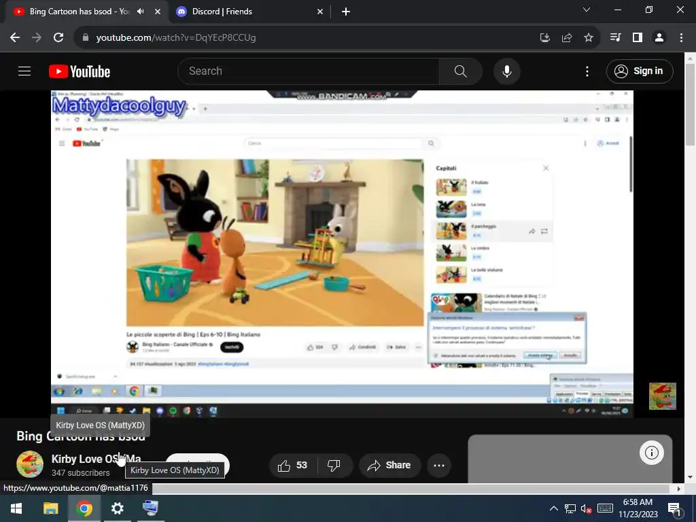Mute the tab audio speaker icon
The width and height of the screenshot is (696, 522).
click(x=141, y=12)
